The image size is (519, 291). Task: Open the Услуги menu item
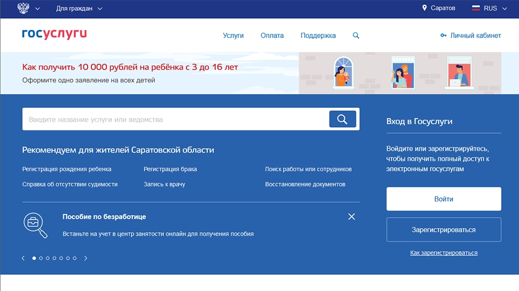233,36
